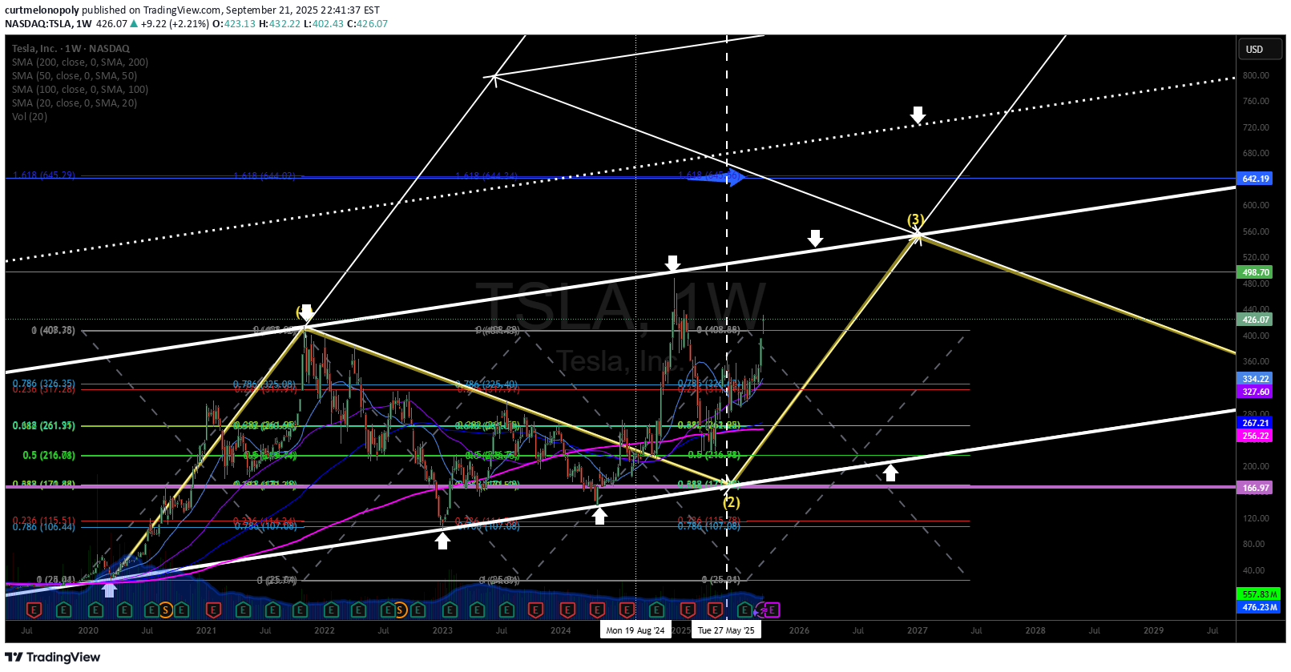Click the 0.5 (216.08) green Fibonacci label
The height and width of the screenshot is (672, 1291).
tap(49, 455)
